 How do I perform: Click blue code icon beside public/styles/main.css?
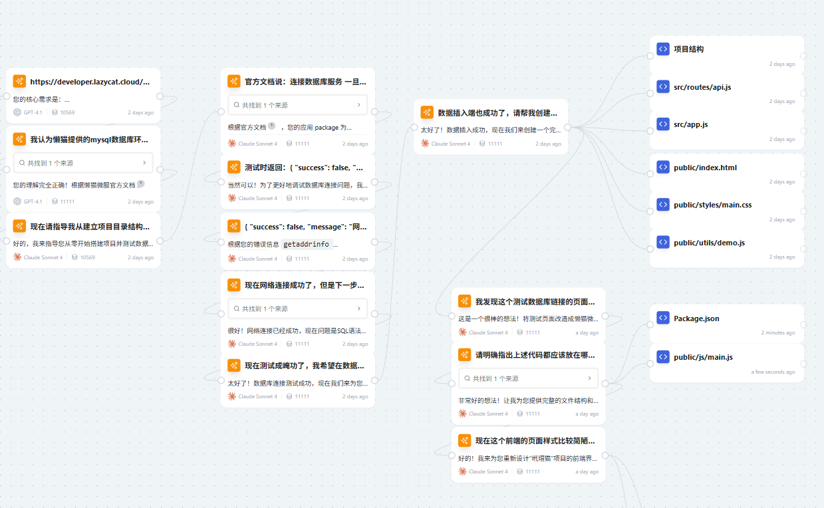[662, 204]
